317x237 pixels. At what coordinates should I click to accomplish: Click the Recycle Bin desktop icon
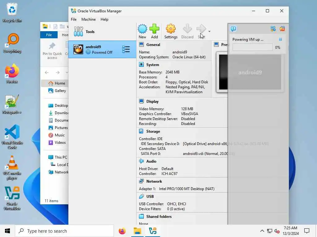point(12,12)
